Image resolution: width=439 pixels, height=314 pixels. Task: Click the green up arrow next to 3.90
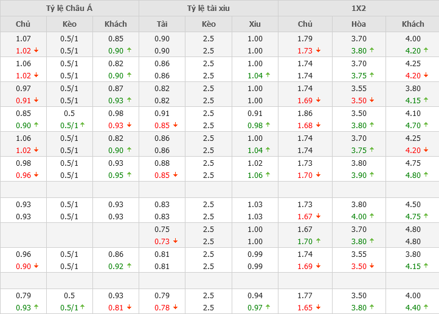(372, 175)
